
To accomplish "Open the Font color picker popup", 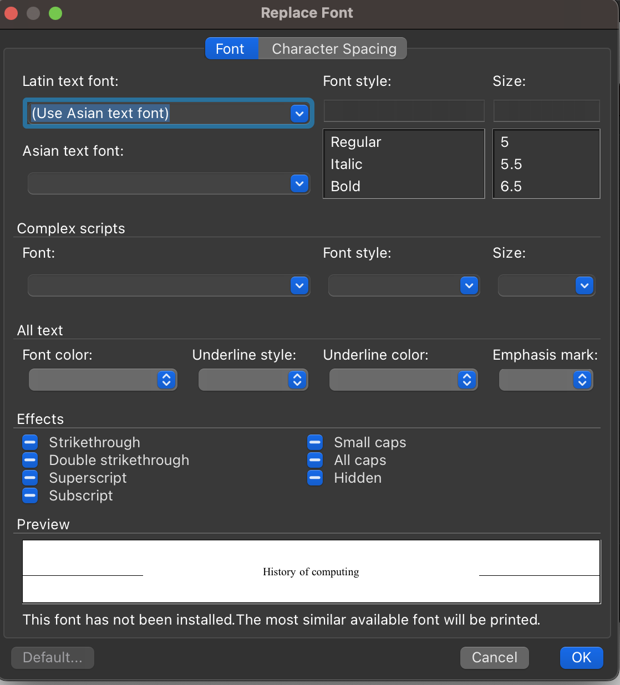I will click(x=103, y=380).
